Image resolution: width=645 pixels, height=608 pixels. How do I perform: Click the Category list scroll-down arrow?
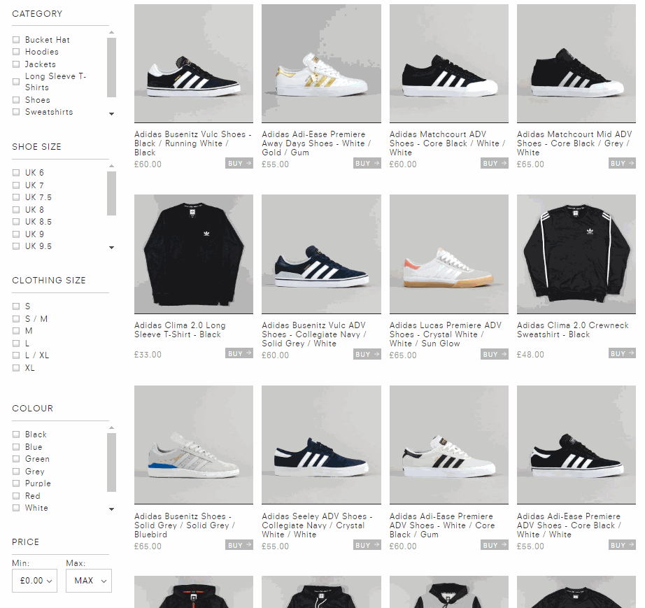pos(111,114)
